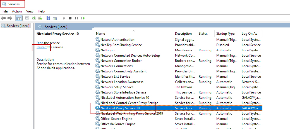The image size is (290, 129).
Task: Click the Restart the service link
Action: pyautogui.click(x=42, y=47)
